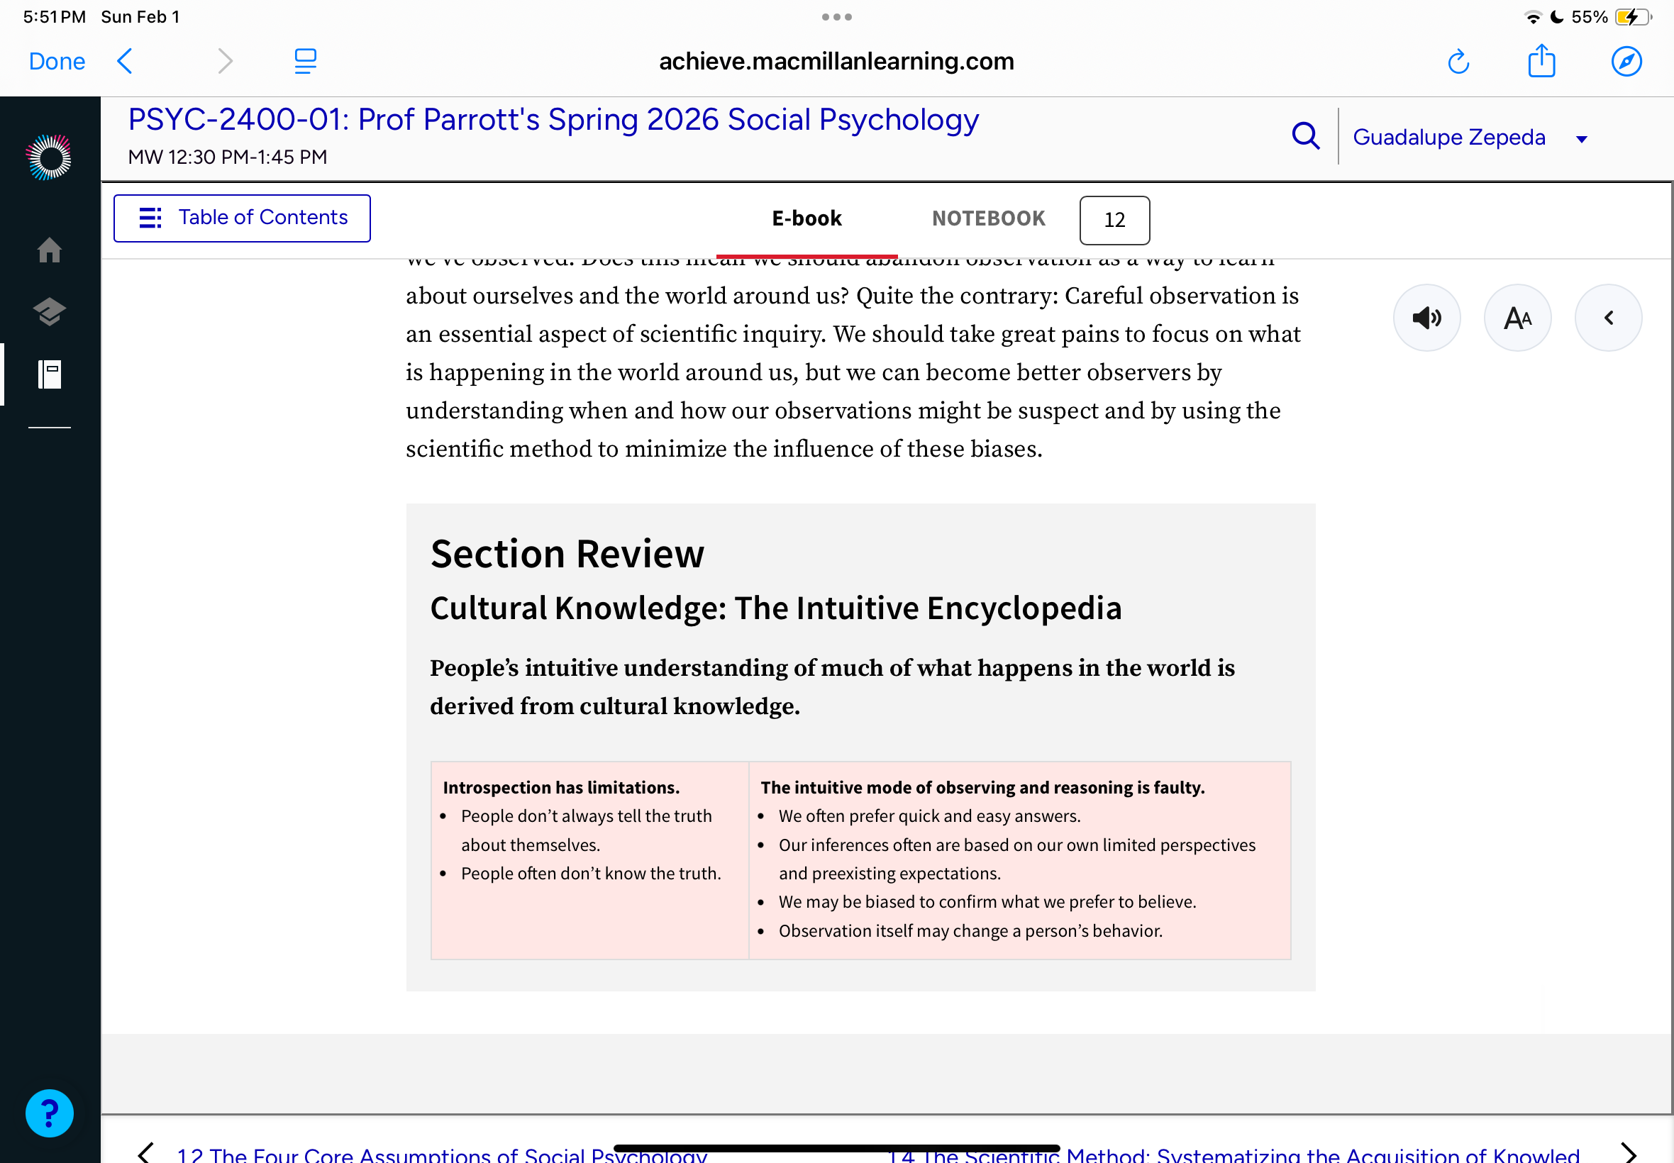Click the Achieve circular logo
Screen dimensions: 1674x1163
49,157
